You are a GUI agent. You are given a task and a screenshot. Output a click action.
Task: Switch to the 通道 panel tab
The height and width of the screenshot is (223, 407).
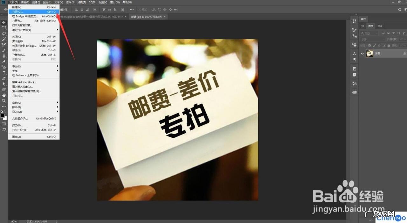(380, 26)
